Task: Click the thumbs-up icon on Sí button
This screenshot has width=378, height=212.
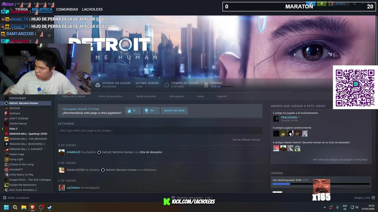Action: 129,111
